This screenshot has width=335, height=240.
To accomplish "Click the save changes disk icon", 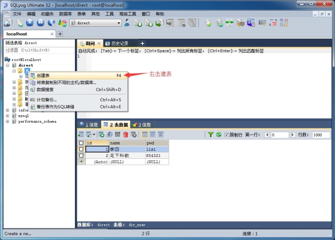I will point(117,135).
